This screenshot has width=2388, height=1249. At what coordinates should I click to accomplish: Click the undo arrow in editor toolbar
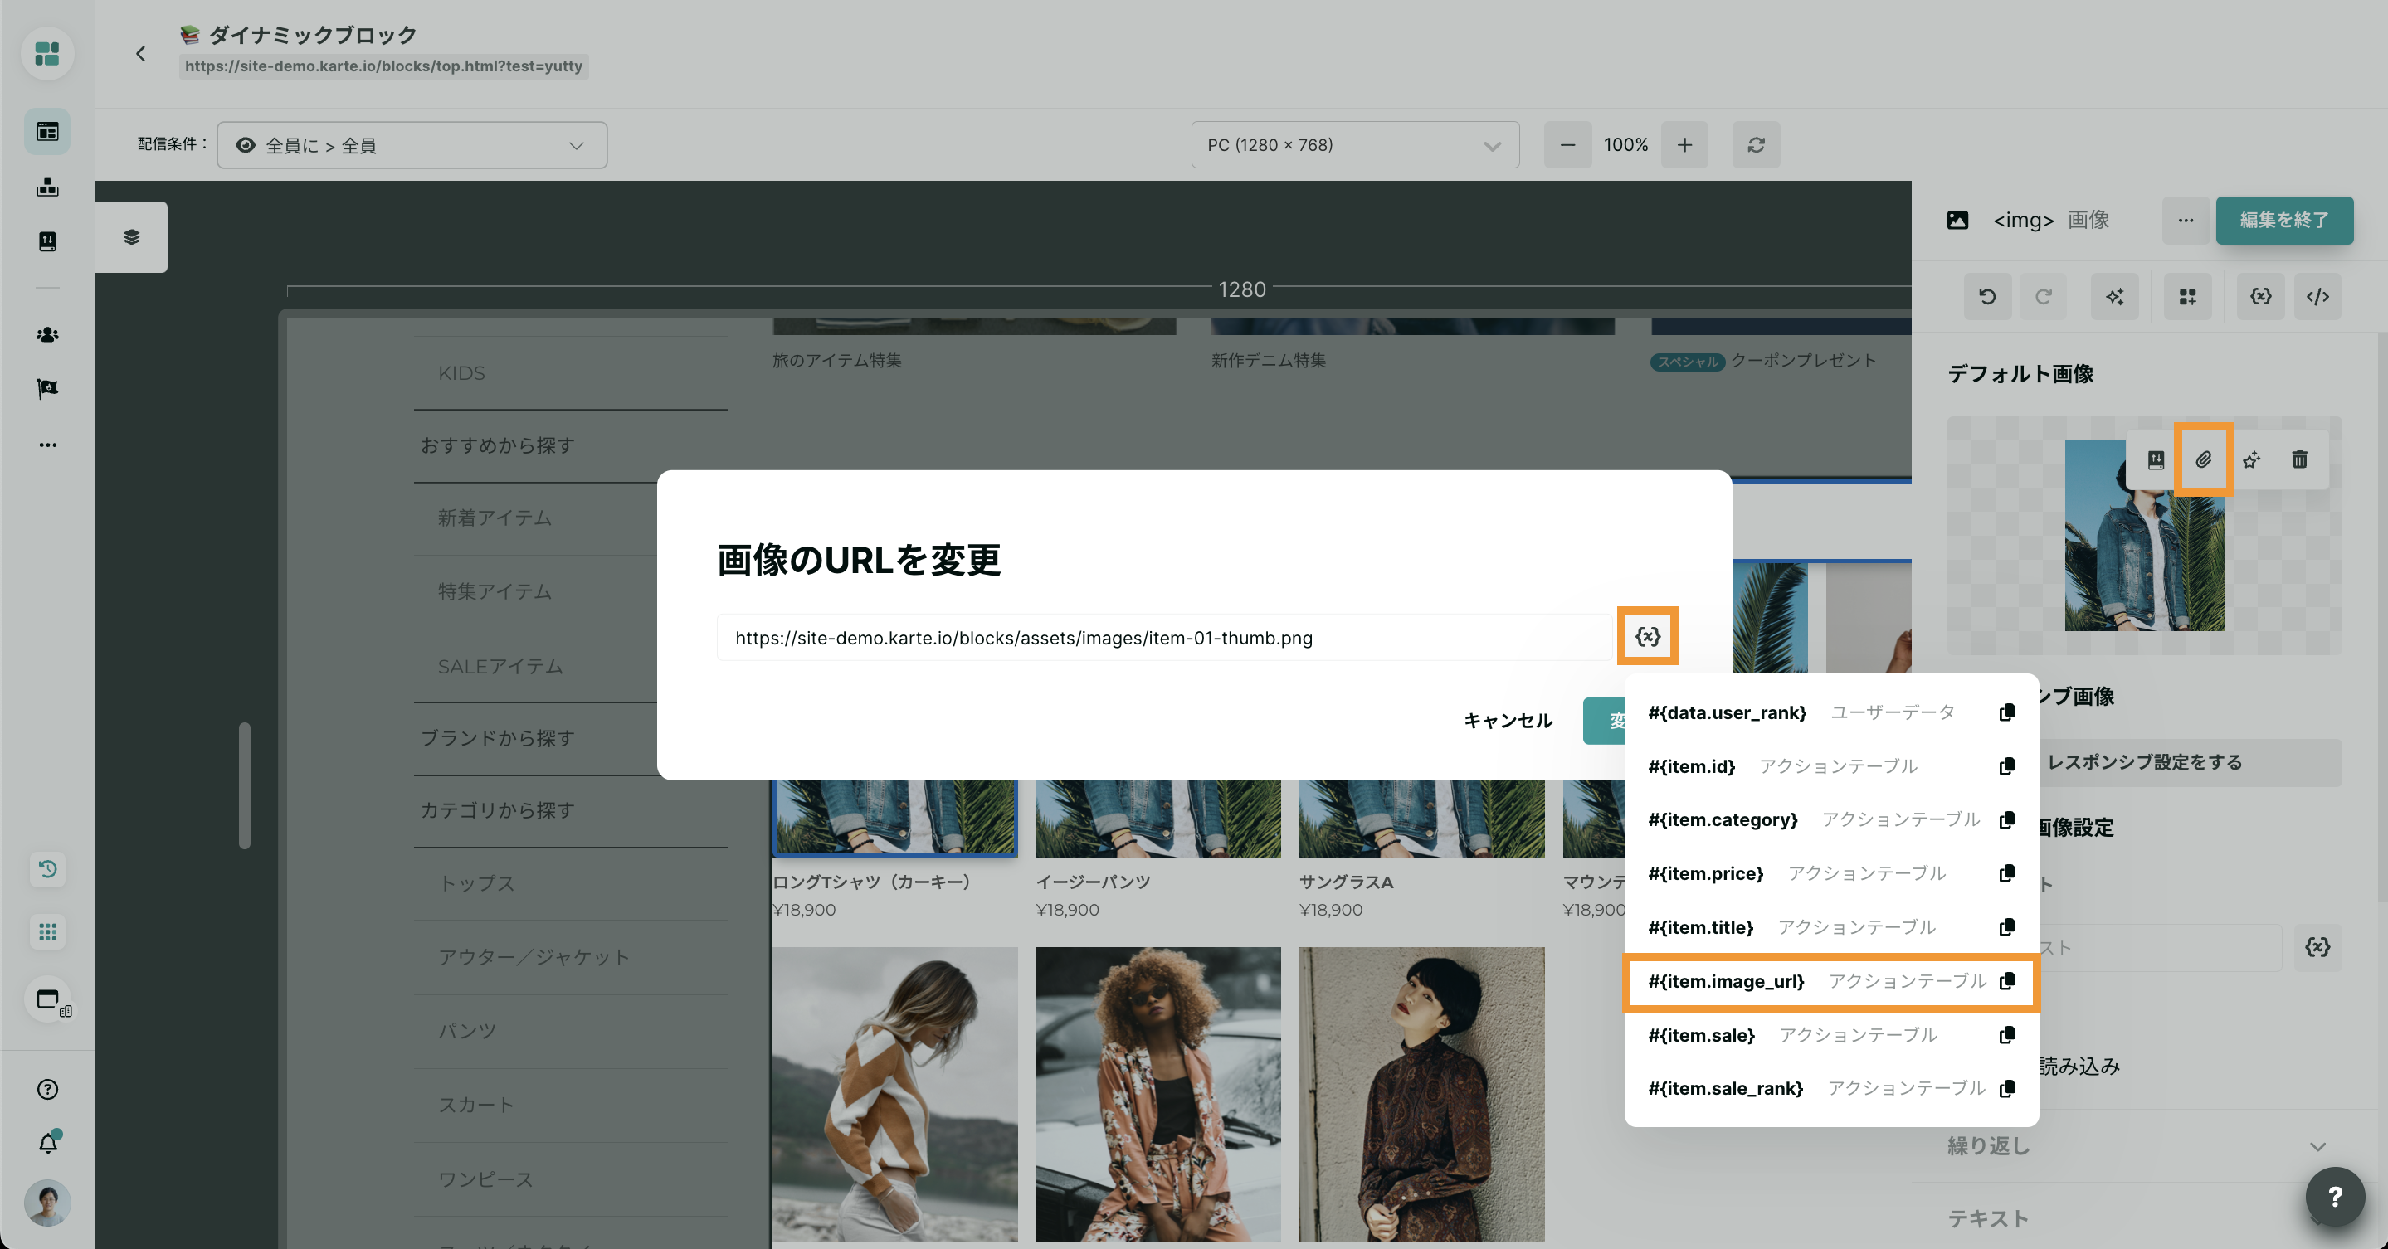pos(1987,297)
